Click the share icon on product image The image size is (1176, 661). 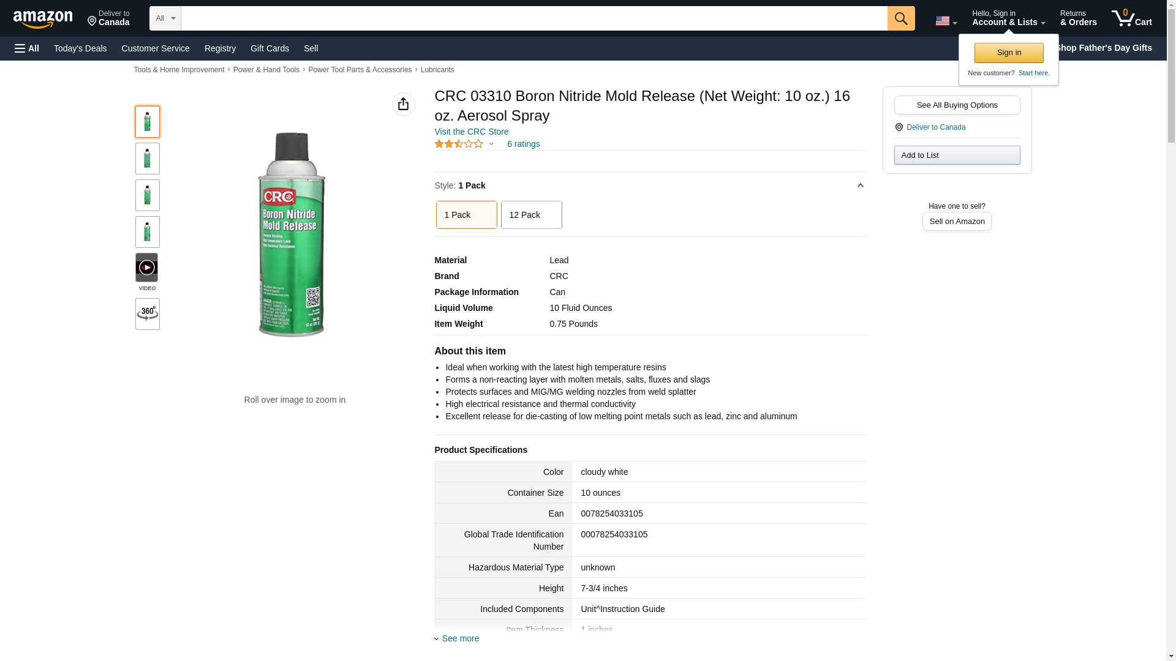click(x=403, y=104)
